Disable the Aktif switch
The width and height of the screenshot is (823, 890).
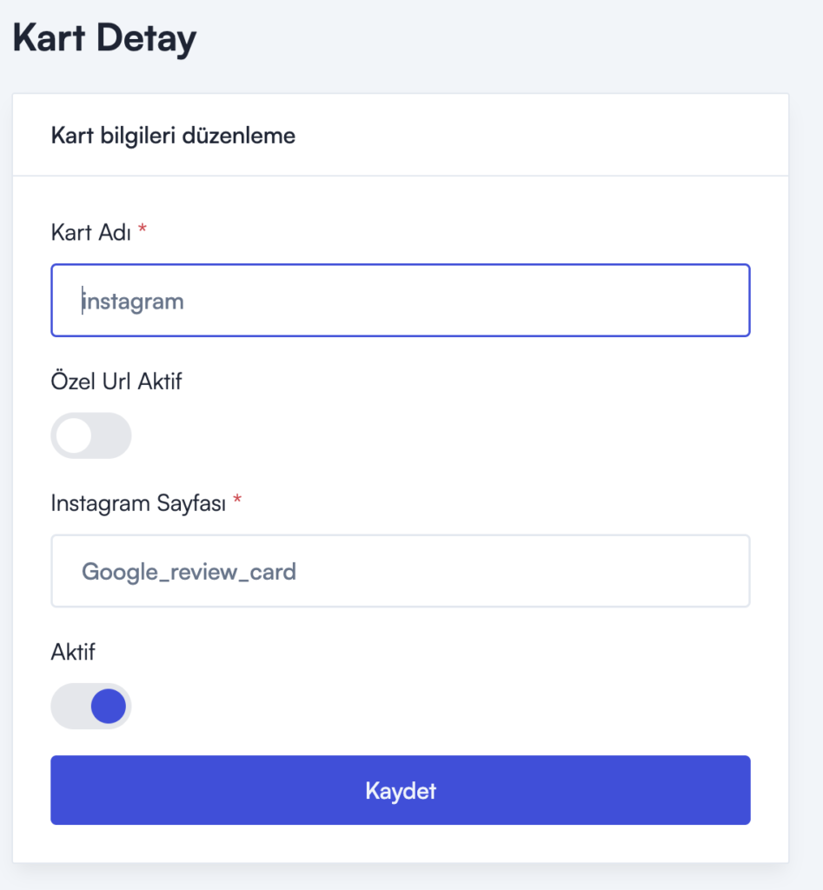pos(91,707)
